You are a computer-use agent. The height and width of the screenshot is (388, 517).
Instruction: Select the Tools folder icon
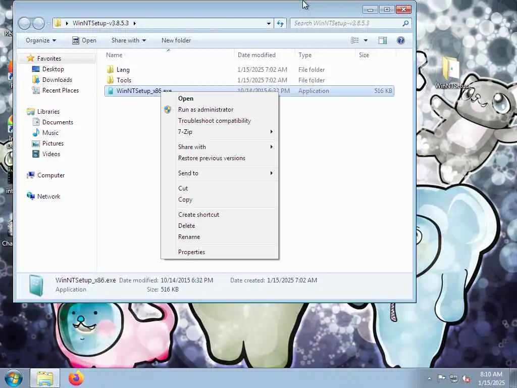point(111,80)
